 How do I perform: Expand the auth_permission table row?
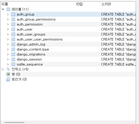click(8, 24)
